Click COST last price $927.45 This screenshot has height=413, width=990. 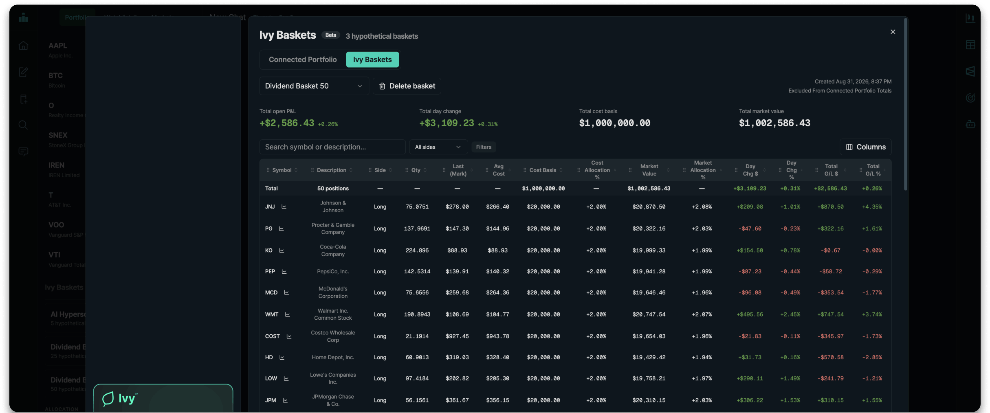[457, 336]
